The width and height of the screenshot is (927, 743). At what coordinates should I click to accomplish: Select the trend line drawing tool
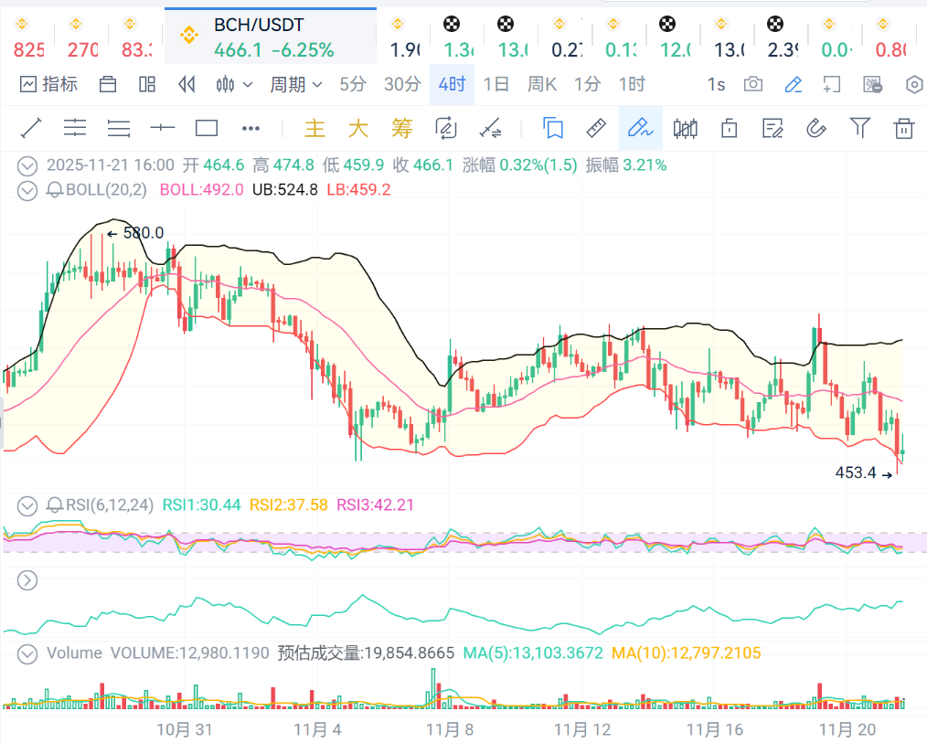[x=32, y=128]
